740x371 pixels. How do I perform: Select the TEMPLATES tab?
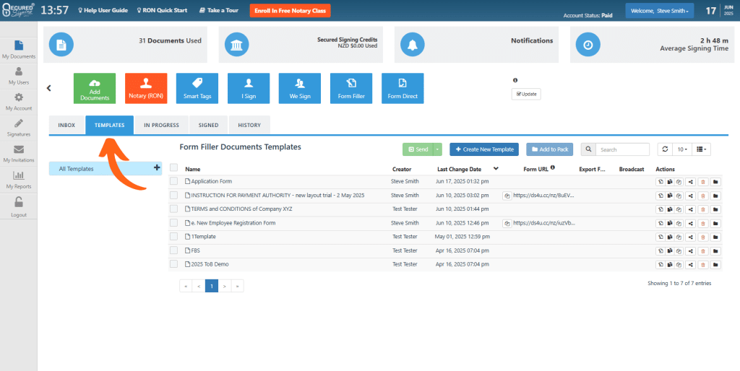tap(110, 126)
